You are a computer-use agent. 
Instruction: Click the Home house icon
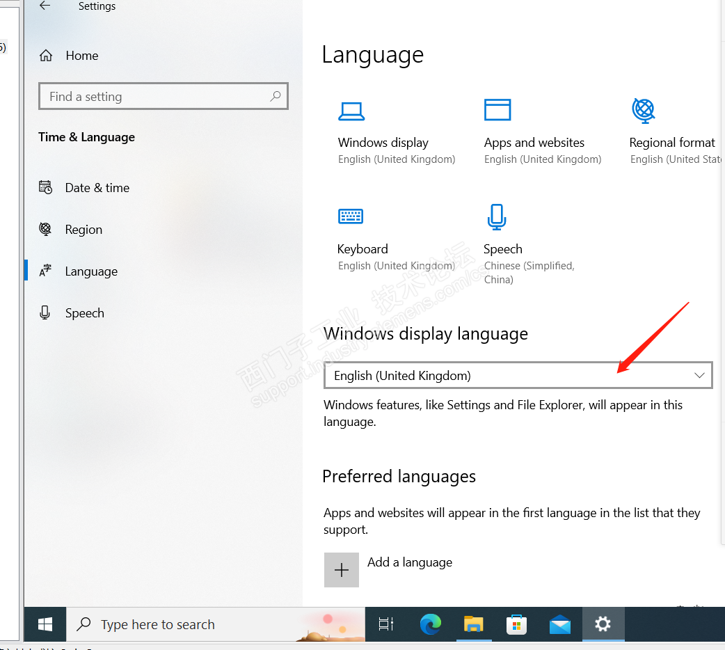point(46,56)
